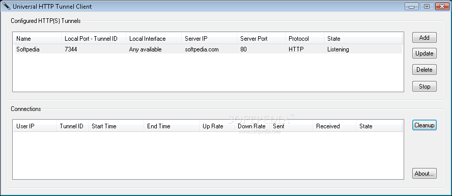Click the Add tunnel button
This screenshot has height=196, width=452.
pos(425,38)
